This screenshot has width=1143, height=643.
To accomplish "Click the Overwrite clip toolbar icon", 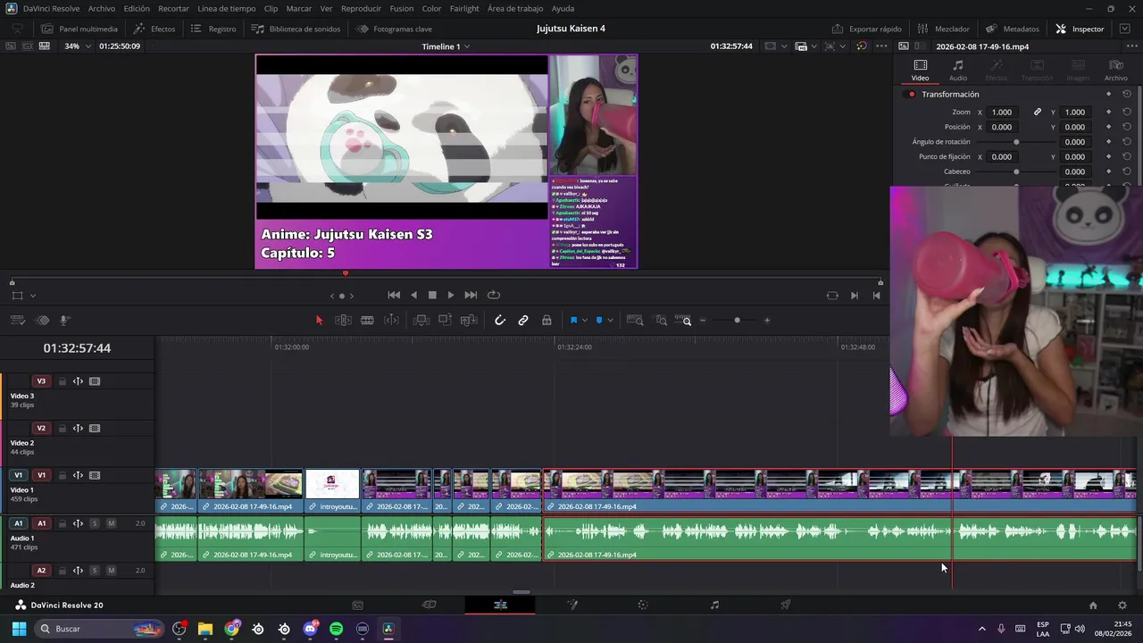I will coord(445,320).
